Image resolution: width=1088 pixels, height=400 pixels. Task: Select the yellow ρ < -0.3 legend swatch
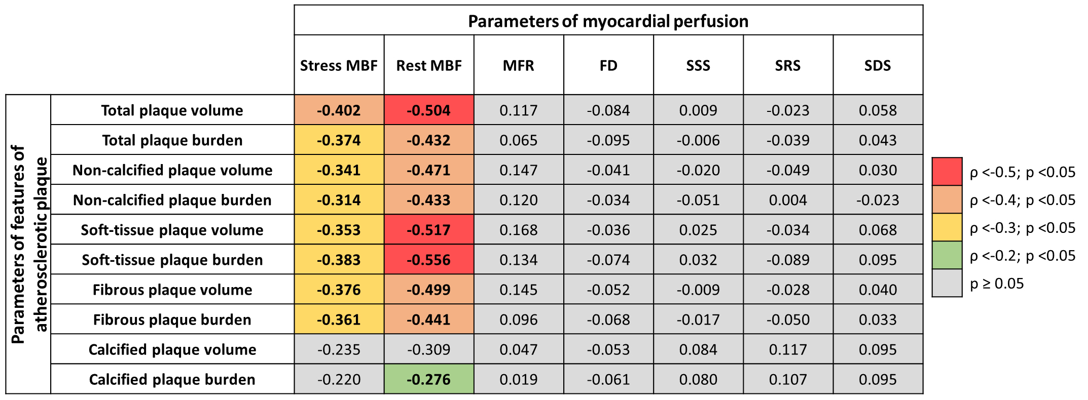pos(947,227)
